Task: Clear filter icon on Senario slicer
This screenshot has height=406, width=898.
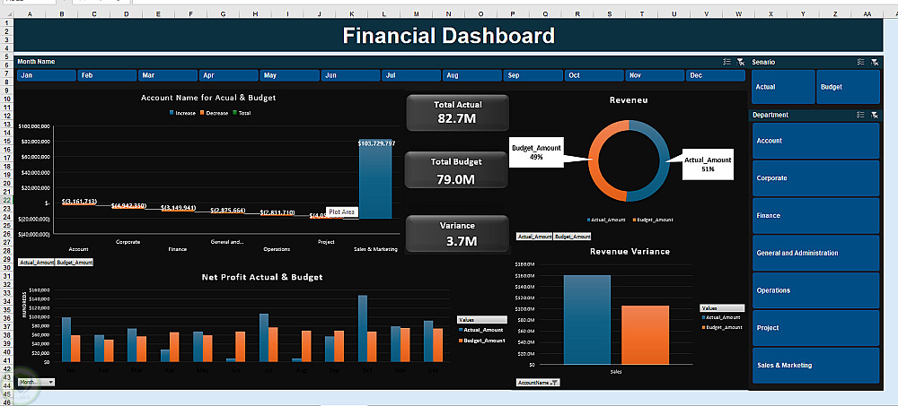Action: click(x=874, y=62)
